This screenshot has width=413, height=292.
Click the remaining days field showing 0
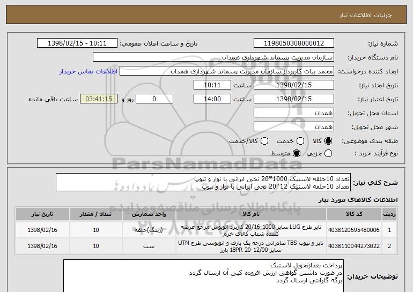tap(154, 99)
